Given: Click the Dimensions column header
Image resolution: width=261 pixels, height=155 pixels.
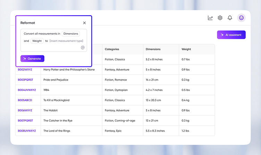Looking at the screenshot, I should tap(153, 49).
